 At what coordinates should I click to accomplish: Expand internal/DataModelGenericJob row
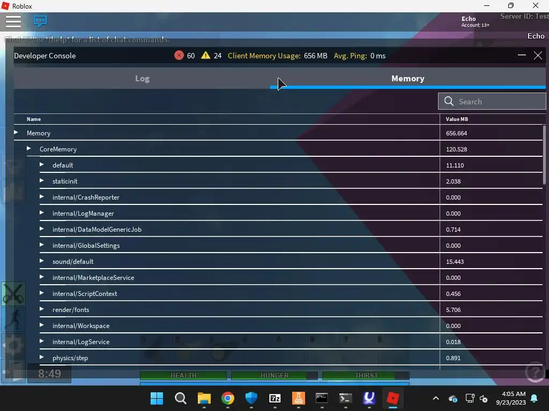[x=42, y=229]
